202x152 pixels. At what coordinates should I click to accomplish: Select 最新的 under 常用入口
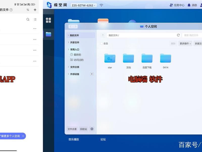75,55
